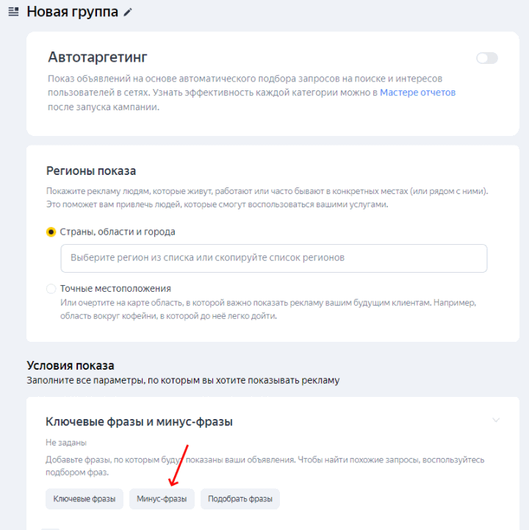The image size is (529, 530).
Task: Click the Условия показа section title
Action: coord(71,366)
